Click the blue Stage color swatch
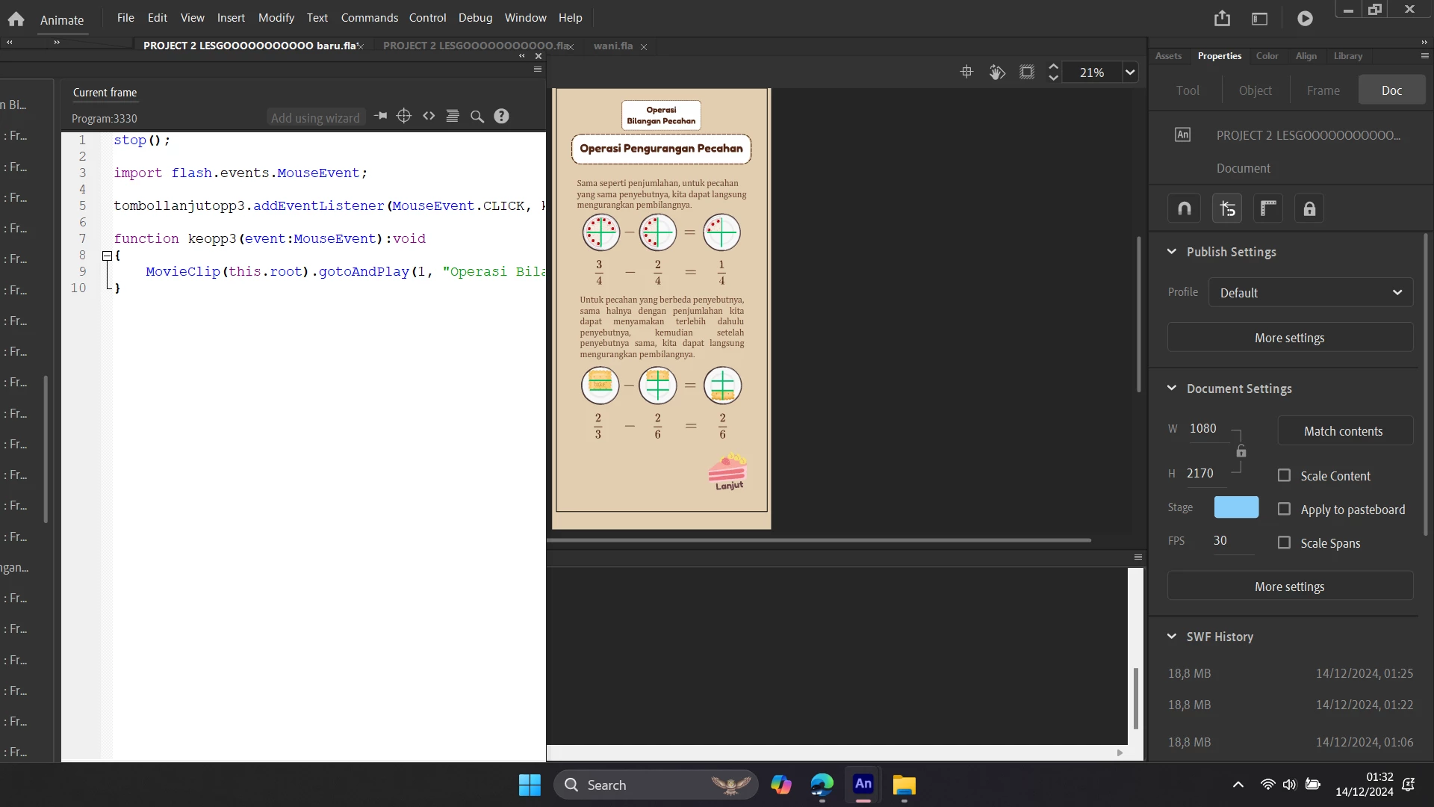Viewport: 1434px width, 807px height. [x=1236, y=507]
